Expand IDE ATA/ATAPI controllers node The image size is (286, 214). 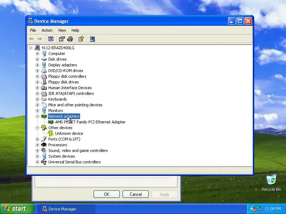click(37, 93)
